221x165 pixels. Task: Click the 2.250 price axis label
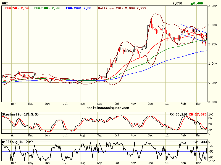[x=212, y=44]
